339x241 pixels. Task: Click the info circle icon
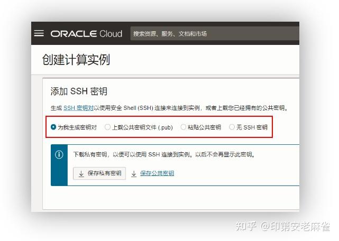pos(59,154)
